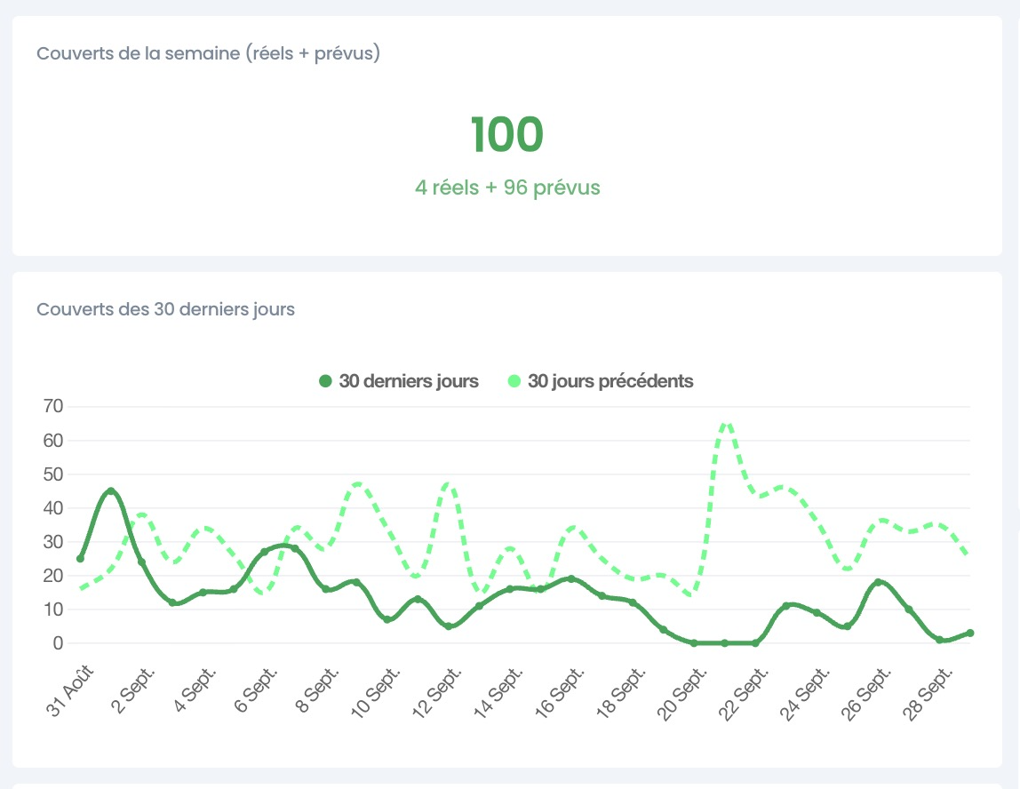Click the '22 Sept.' x-axis label
Viewport: 1020px width, 789px height.
744,694
